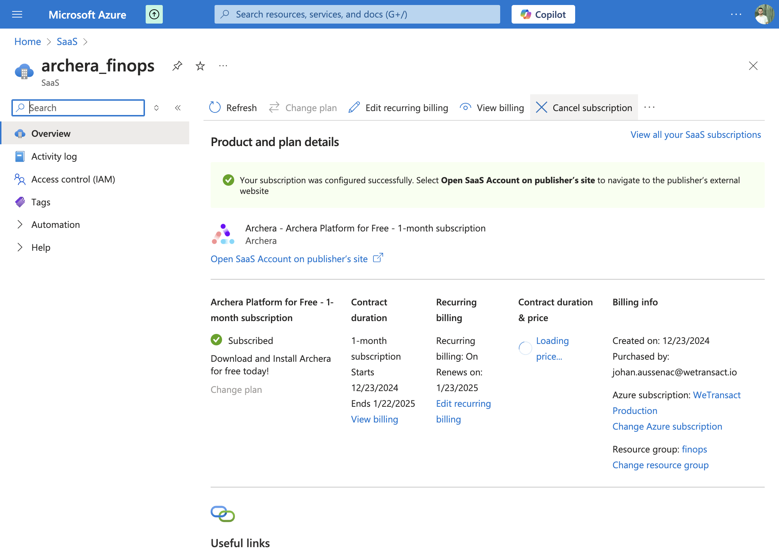Image resolution: width=779 pixels, height=555 pixels.
Task: Click the pencil icon for Edit recurring billing
Action: (x=354, y=107)
